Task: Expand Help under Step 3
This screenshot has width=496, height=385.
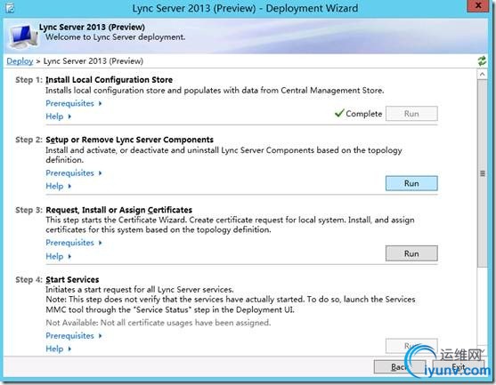Action: point(59,256)
